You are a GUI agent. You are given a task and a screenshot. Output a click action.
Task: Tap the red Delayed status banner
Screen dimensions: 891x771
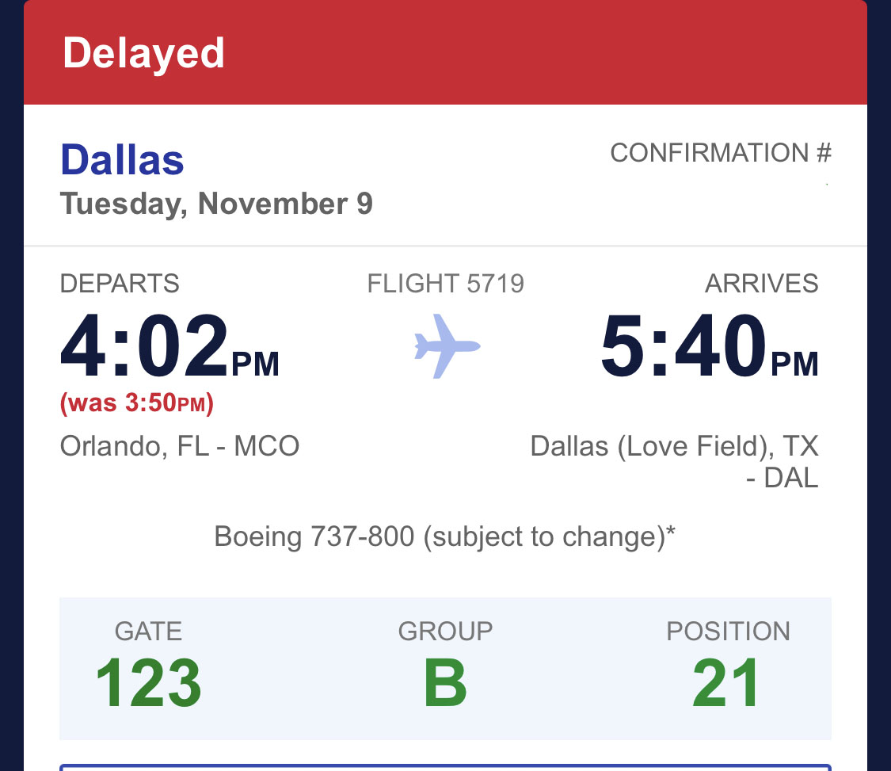tap(445, 53)
